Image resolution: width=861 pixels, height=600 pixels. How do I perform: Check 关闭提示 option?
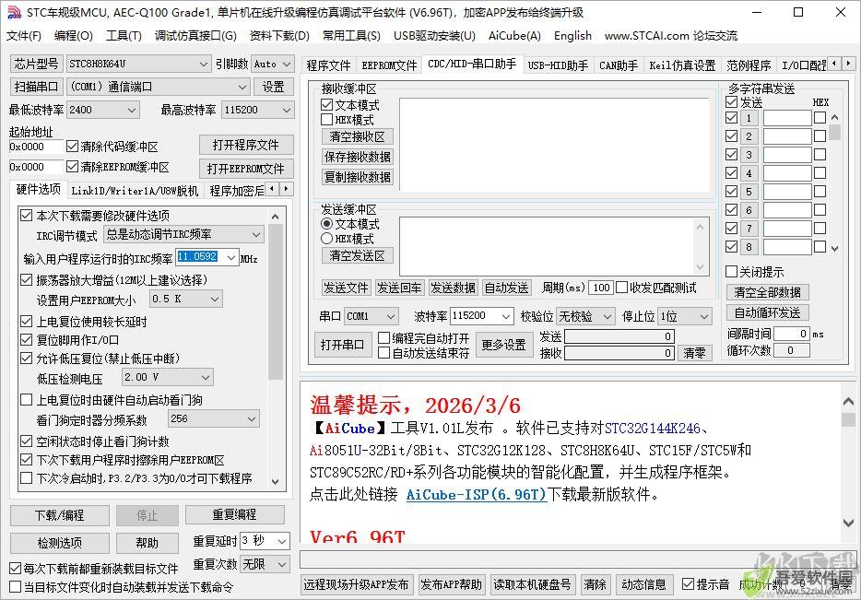click(x=731, y=272)
